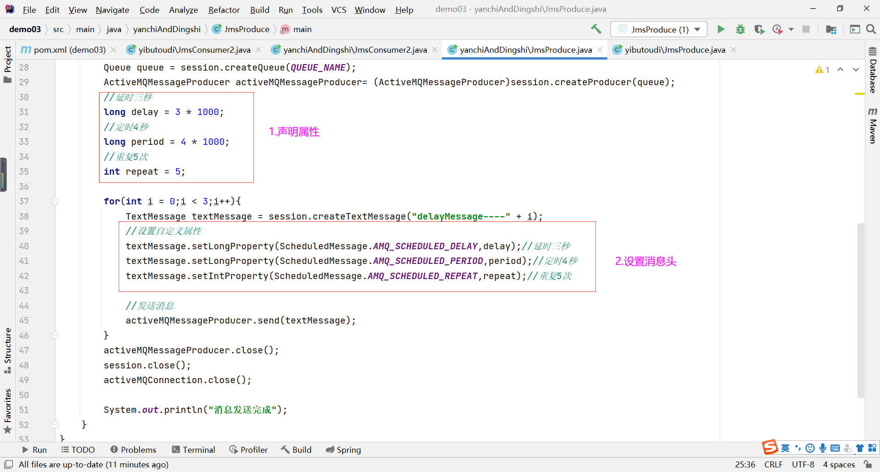The width and height of the screenshot is (880, 472).
Task: Click the grey Stop button icon
Action: point(806,29)
